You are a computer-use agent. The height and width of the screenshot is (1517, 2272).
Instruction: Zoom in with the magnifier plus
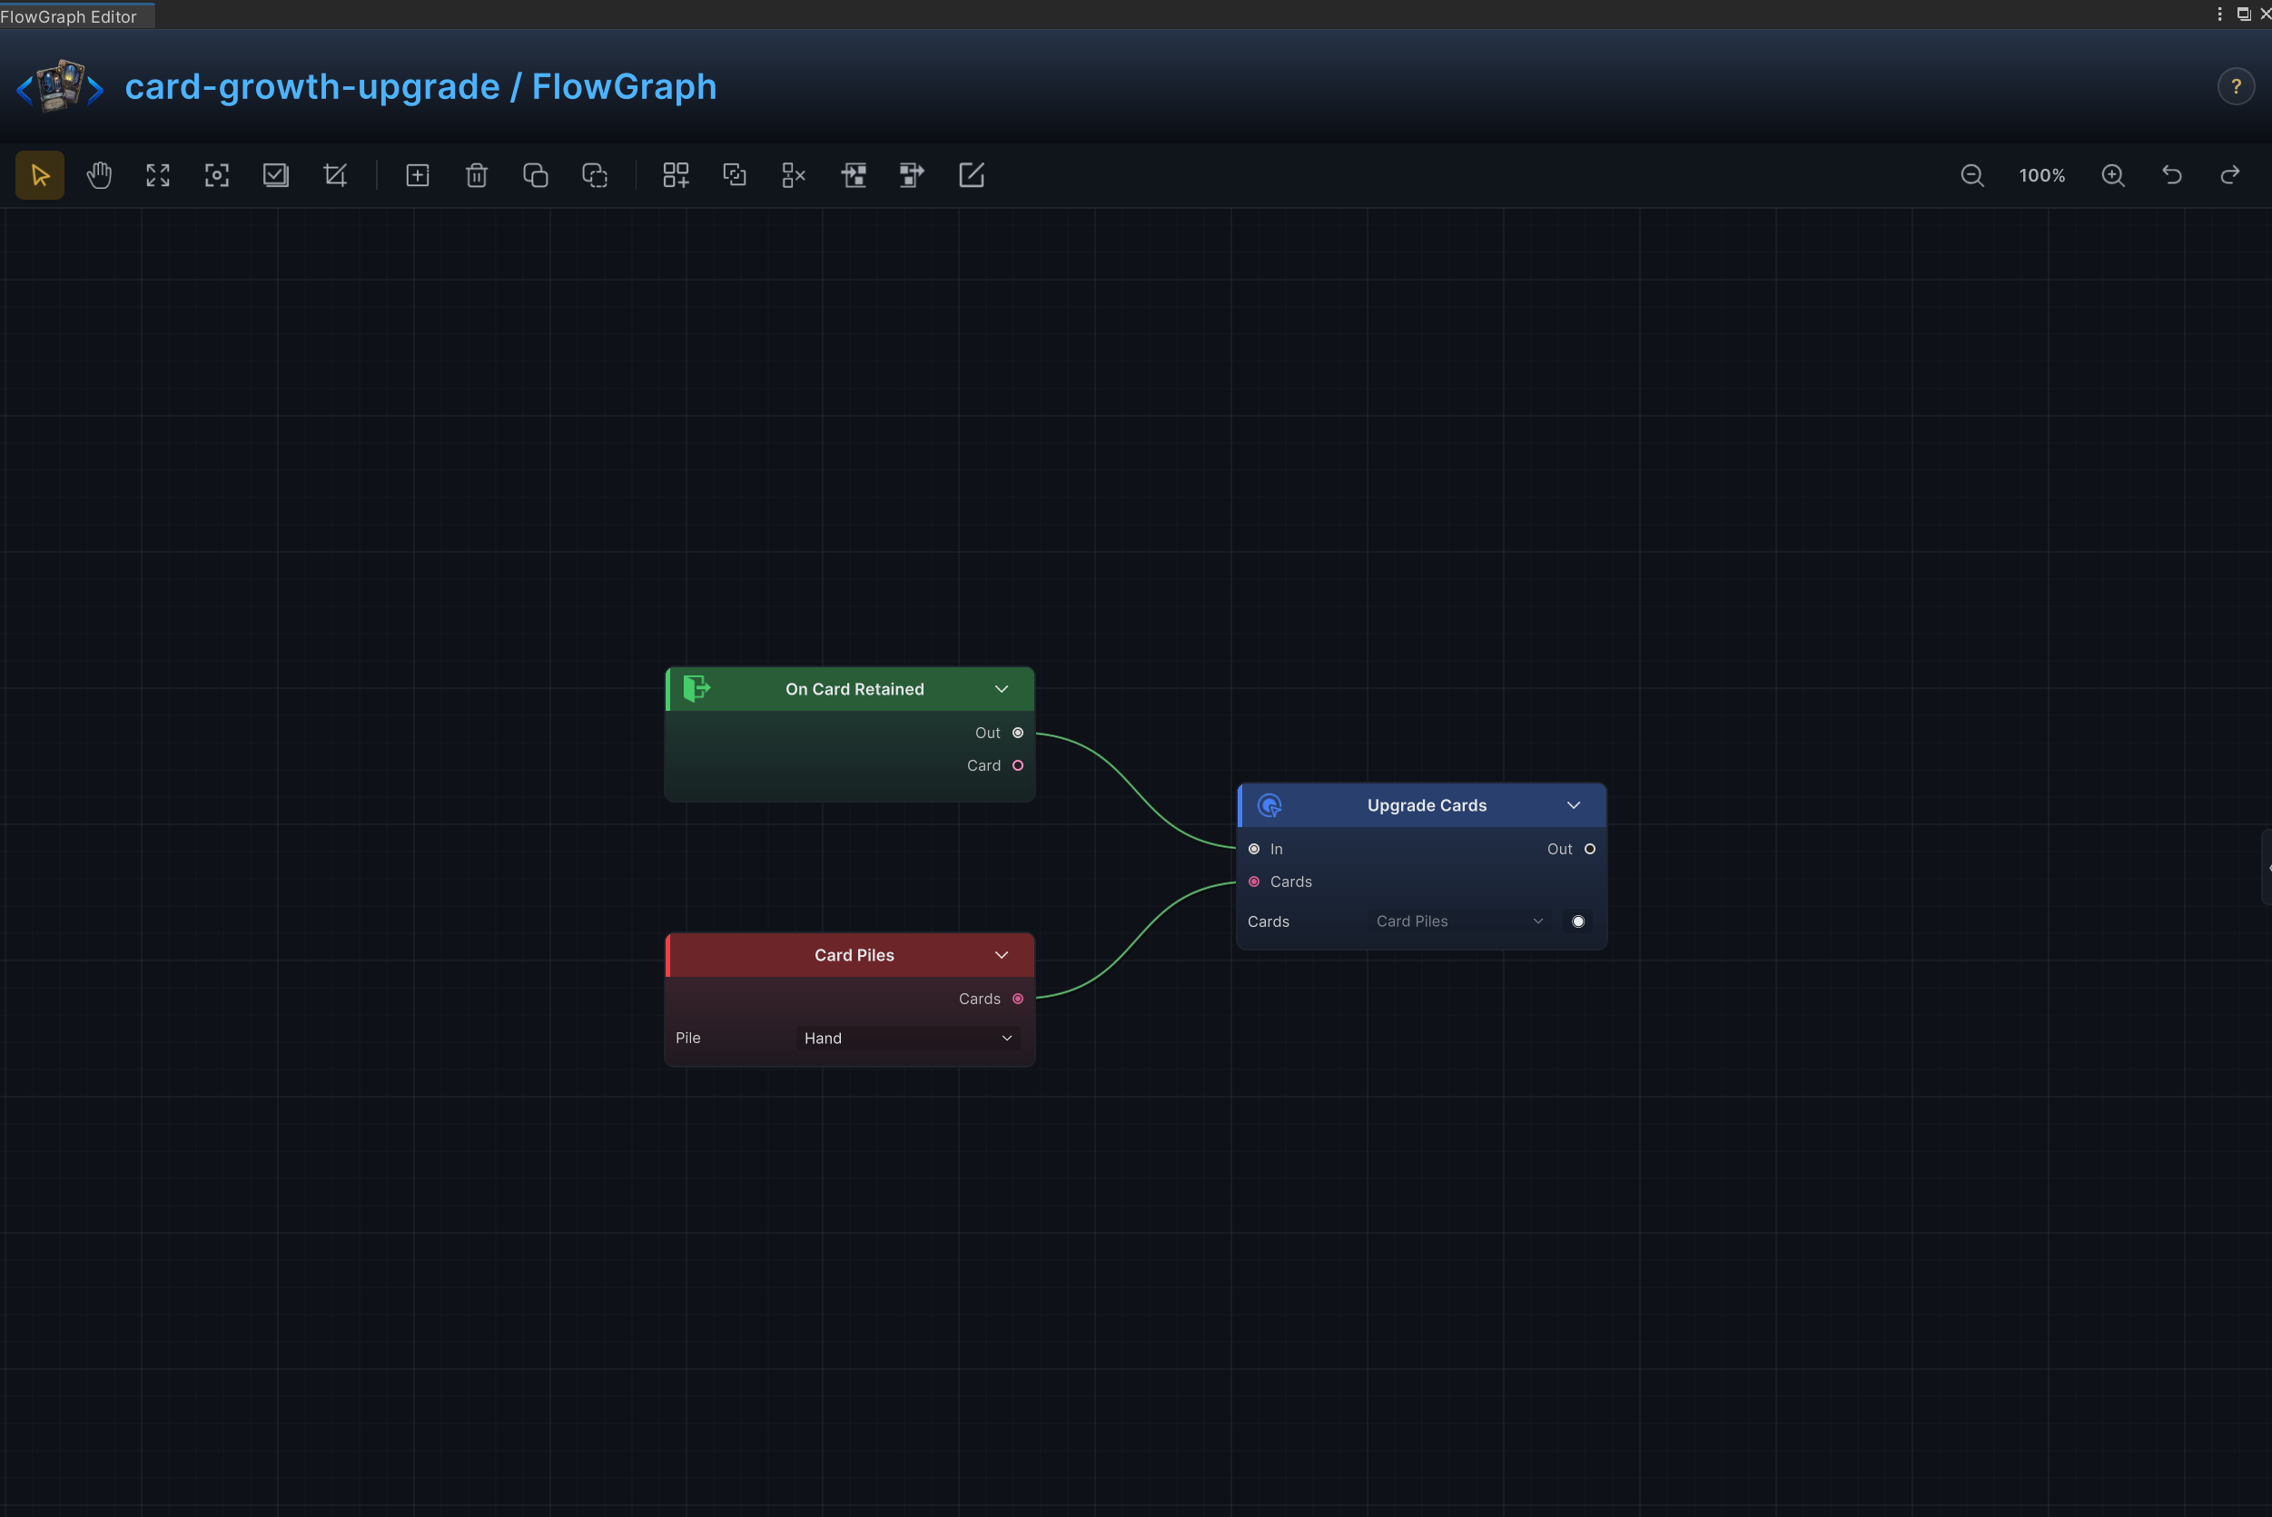click(x=2113, y=175)
